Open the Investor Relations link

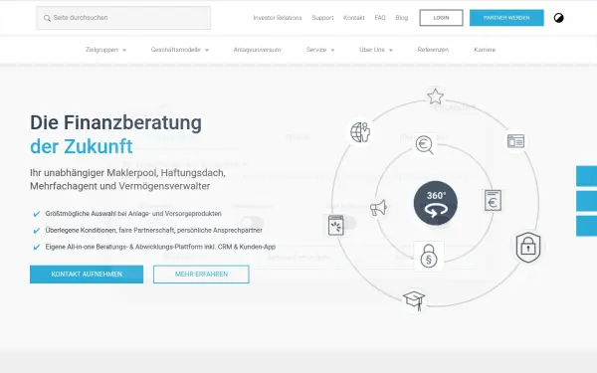[x=278, y=18]
